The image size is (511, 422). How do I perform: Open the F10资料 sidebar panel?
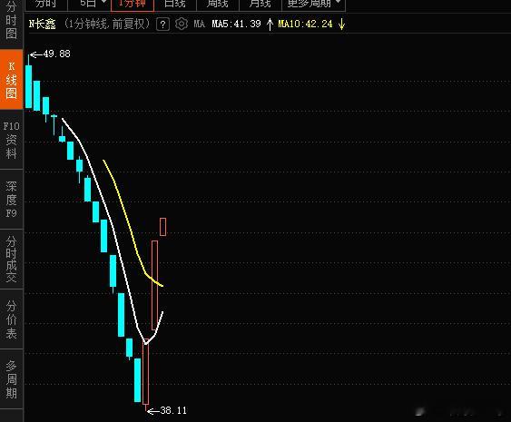tap(12, 140)
